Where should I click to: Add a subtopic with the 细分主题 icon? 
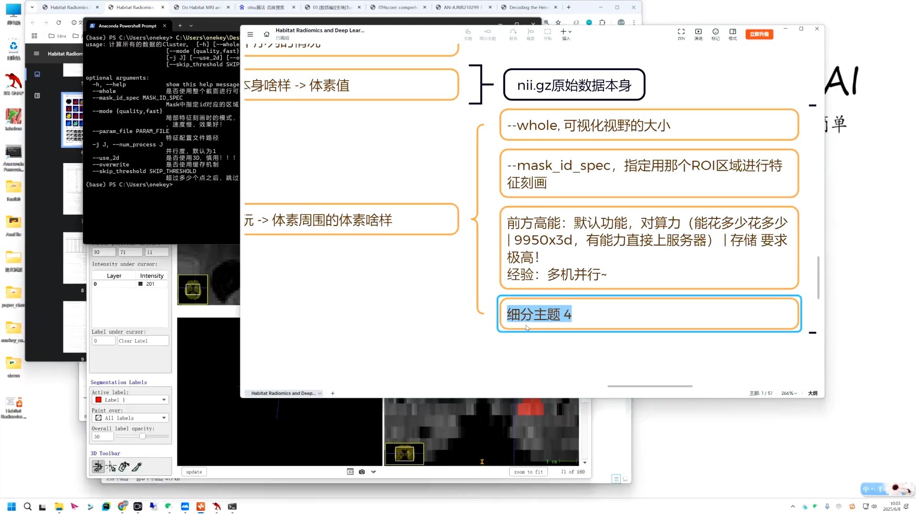pos(488,34)
